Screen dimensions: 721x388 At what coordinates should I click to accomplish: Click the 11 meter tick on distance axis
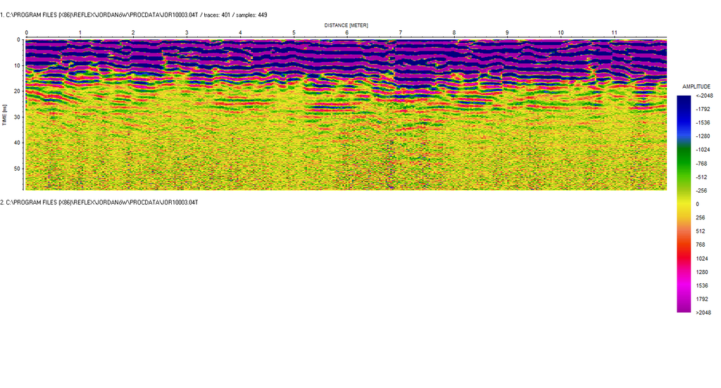click(614, 33)
